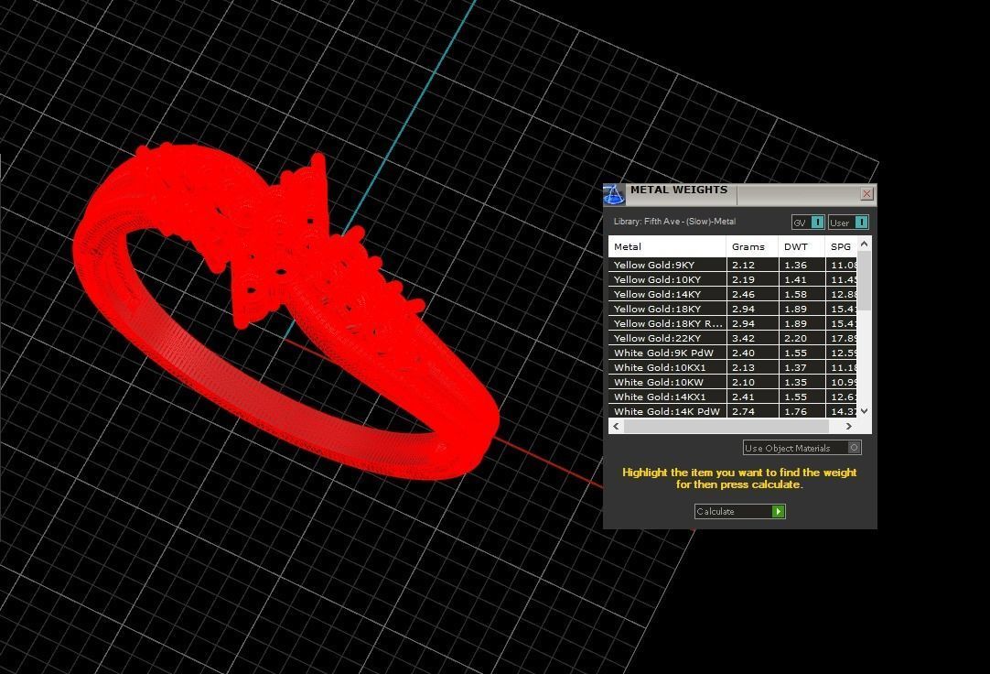
Task: Click the Metal Weights flask icon
Action: 614,194
